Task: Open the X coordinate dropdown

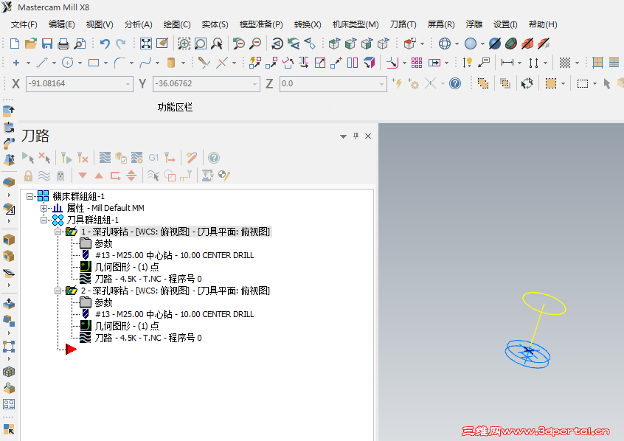Action: [128, 84]
